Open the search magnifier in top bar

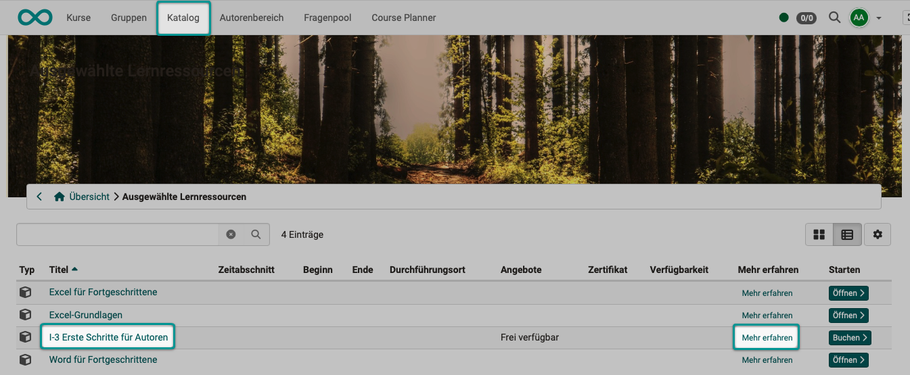pos(835,18)
